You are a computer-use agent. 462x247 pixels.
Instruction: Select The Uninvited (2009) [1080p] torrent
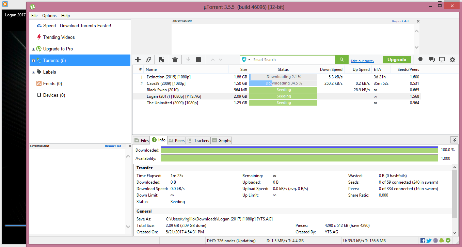276,103
